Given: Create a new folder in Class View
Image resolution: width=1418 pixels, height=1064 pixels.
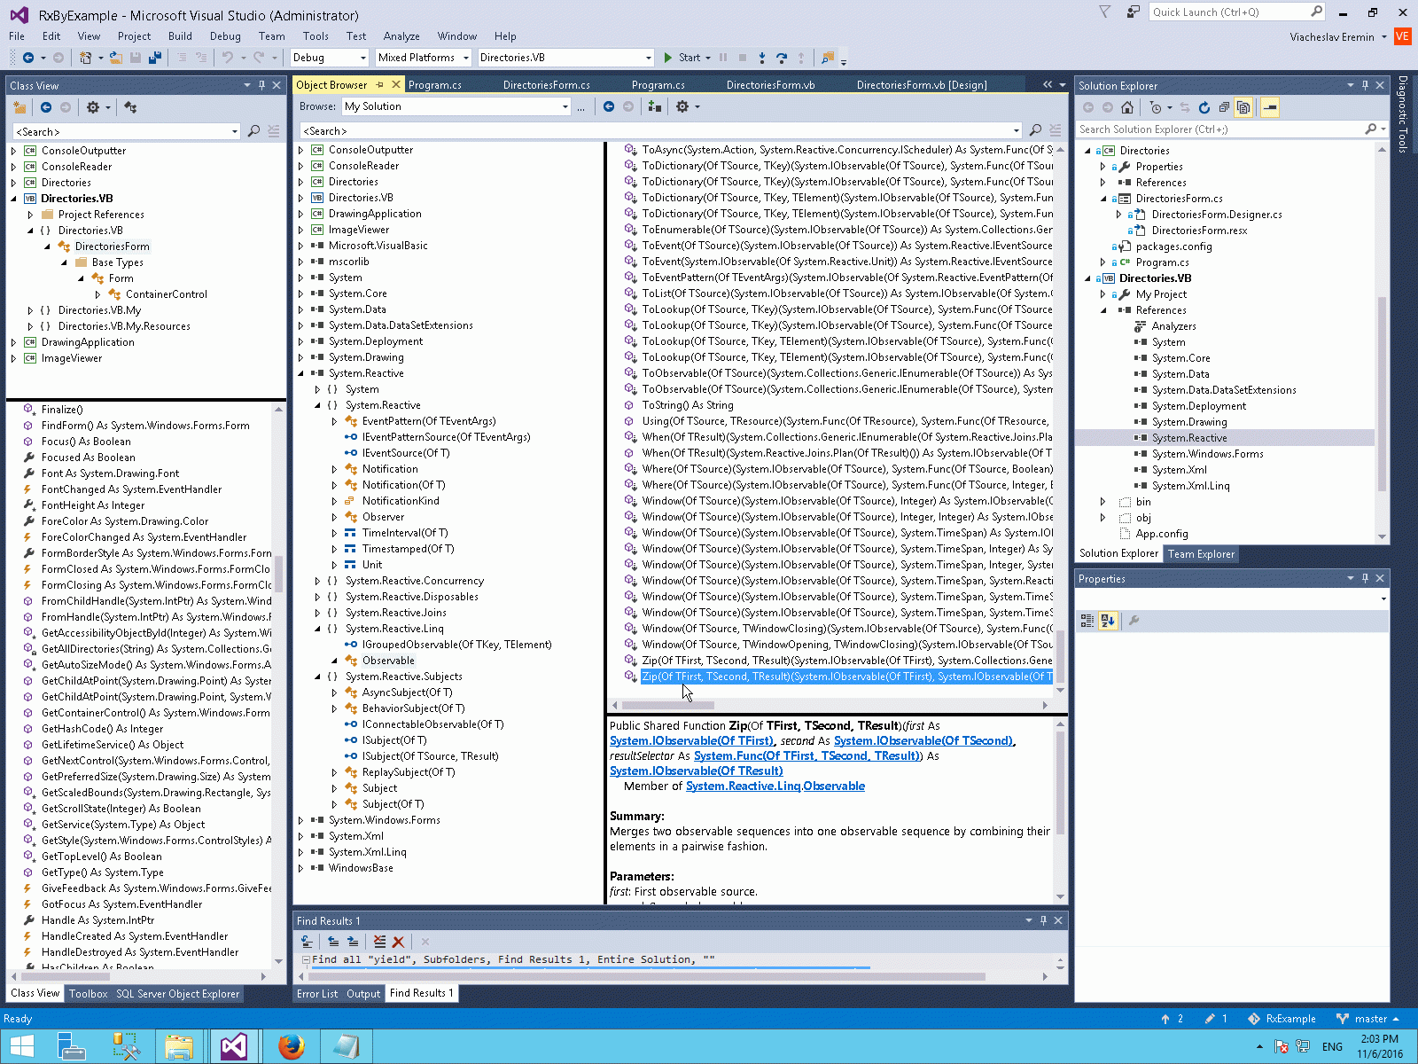Looking at the screenshot, I should click(19, 107).
